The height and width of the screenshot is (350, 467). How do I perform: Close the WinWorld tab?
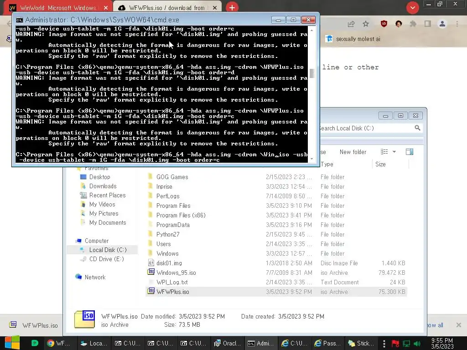click(x=106, y=8)
